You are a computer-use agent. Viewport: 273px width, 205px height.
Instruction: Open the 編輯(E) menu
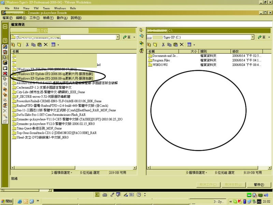21,18
